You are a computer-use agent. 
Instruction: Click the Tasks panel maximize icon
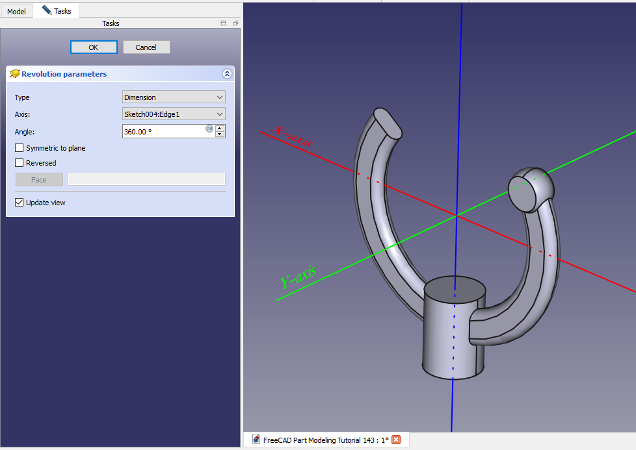point(224,23)
